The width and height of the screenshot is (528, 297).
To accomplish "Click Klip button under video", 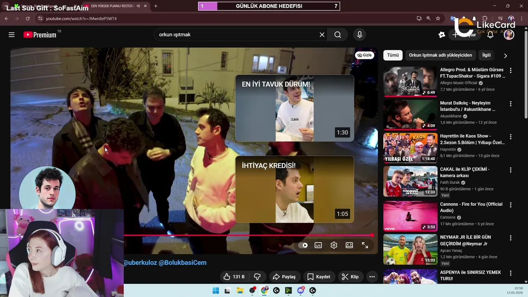I will 350,277.
